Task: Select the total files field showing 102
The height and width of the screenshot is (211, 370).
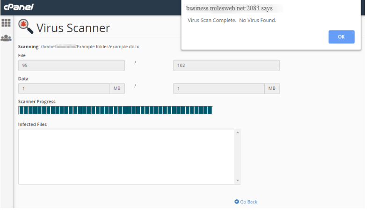Action: [226, 65]
